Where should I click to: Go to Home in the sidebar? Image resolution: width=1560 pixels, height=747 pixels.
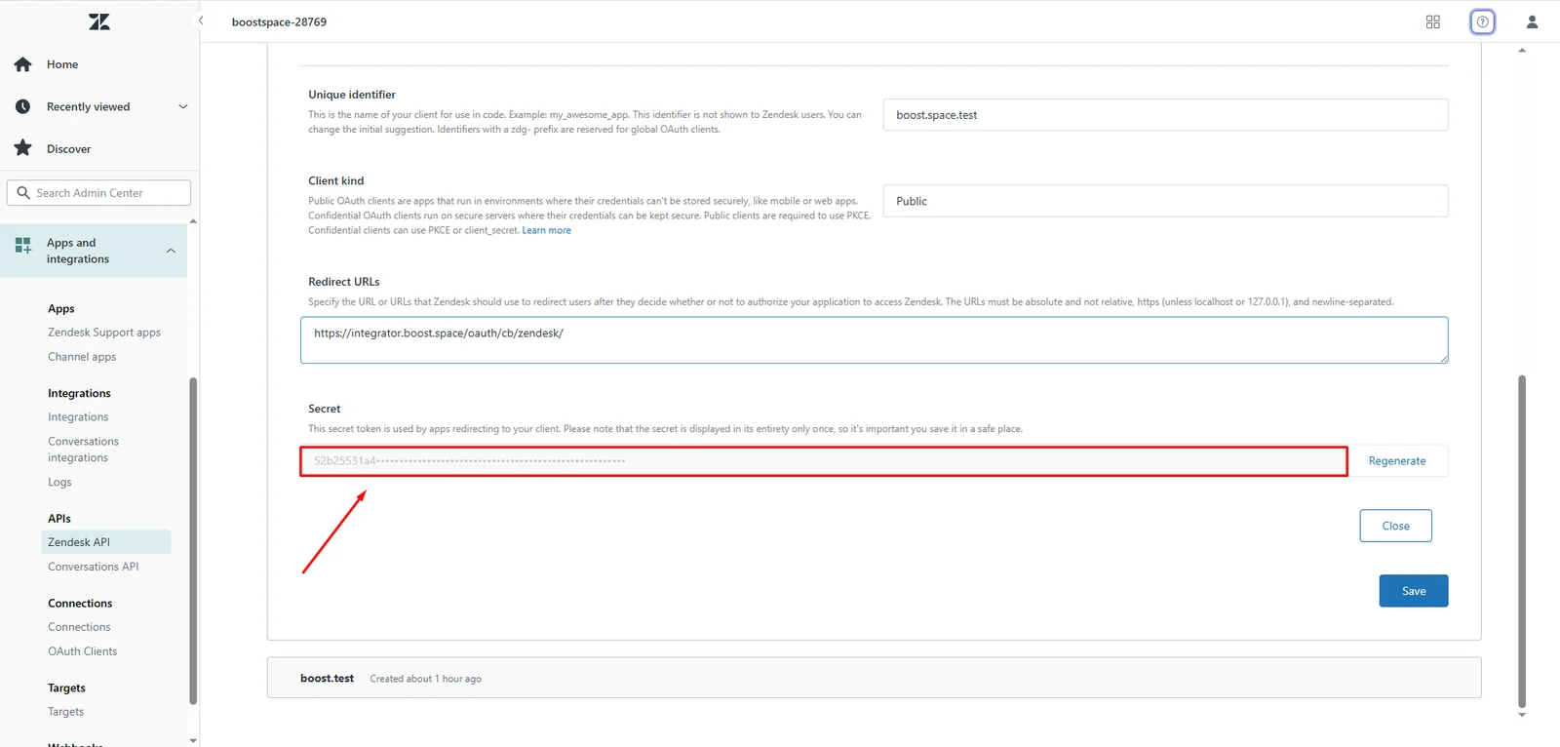pos(62,64)
